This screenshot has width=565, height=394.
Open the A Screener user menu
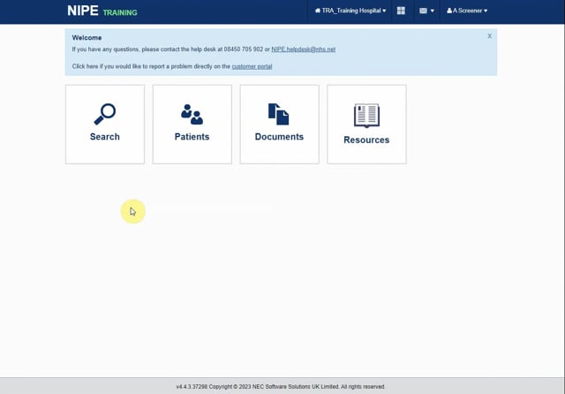[x=467, y=11]
